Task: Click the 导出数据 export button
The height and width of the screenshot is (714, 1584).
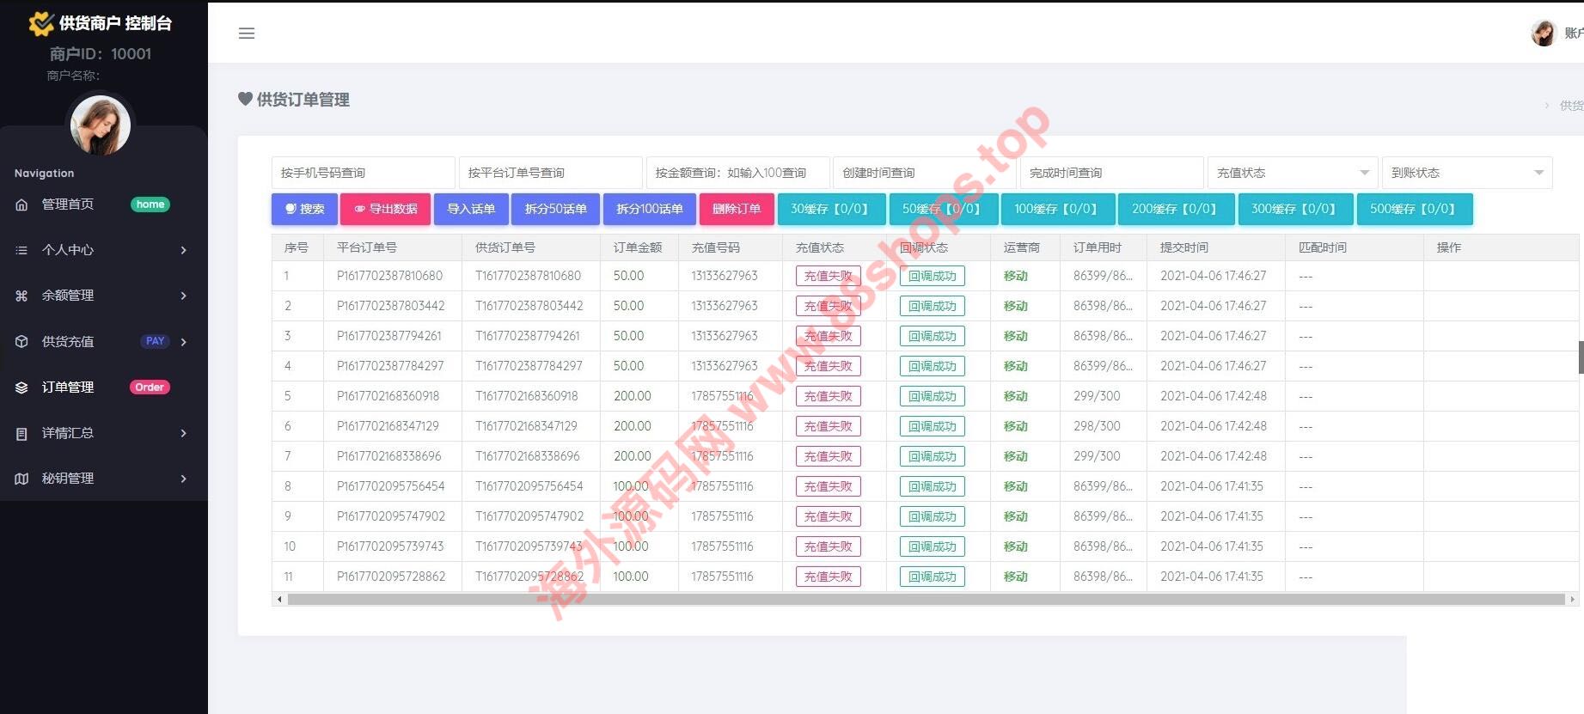Action: (385, 209)
